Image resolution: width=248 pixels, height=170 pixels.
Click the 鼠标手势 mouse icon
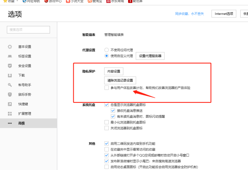click(10, 95)
